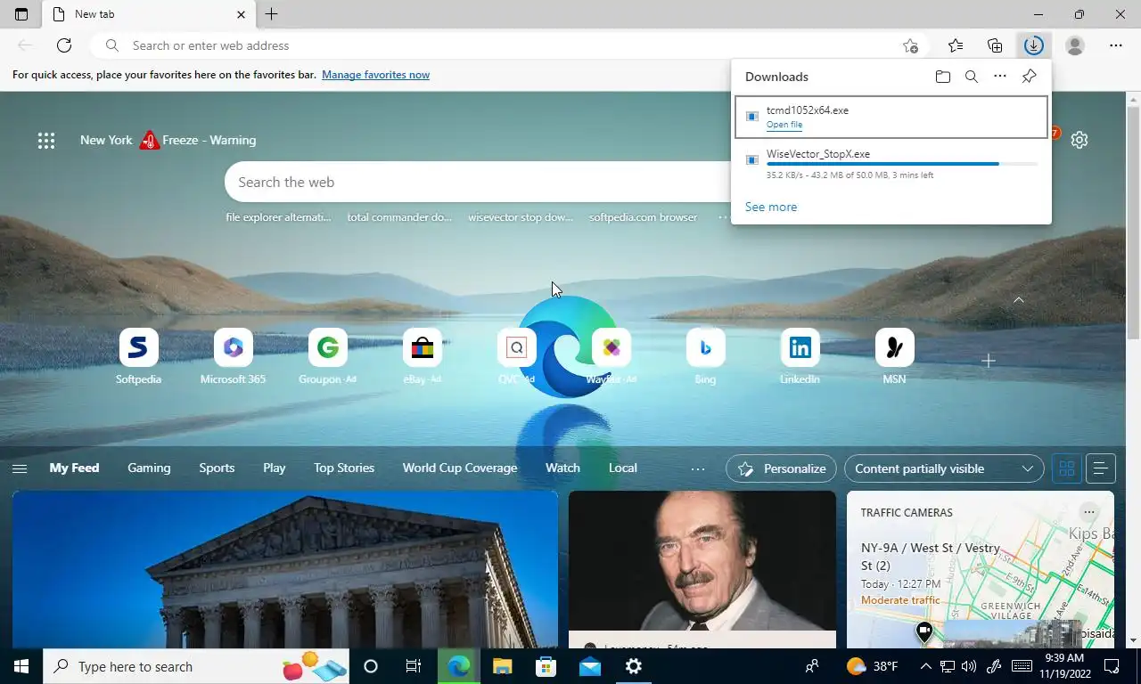Open Windows Start menu

tap(21, 666)
